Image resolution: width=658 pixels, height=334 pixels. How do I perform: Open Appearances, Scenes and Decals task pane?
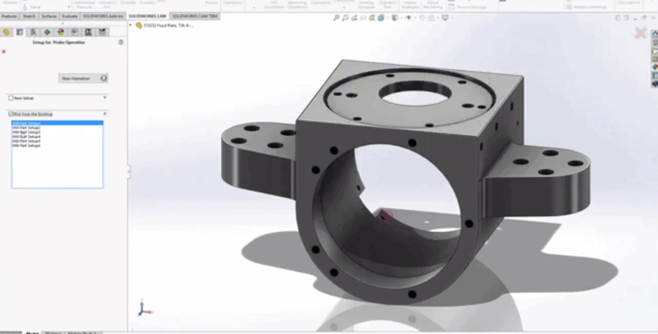click(x=655, y=67)
